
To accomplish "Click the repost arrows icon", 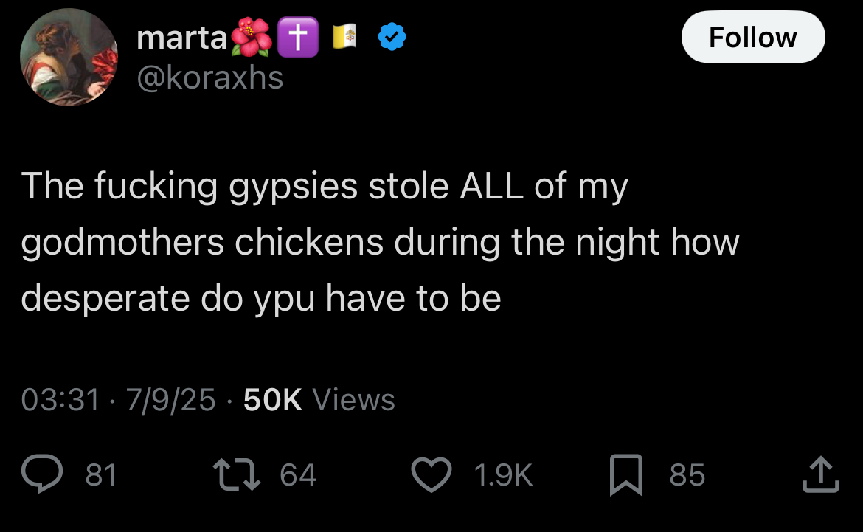I will click(x=237, y=474).
